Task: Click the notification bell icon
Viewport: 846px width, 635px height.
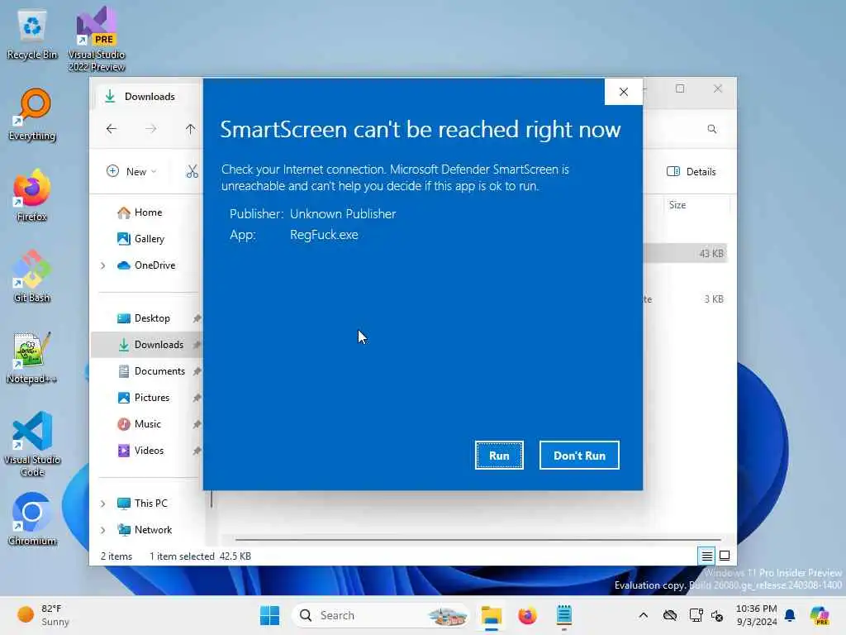Action: pyautogui.click(x=790, y=615)
